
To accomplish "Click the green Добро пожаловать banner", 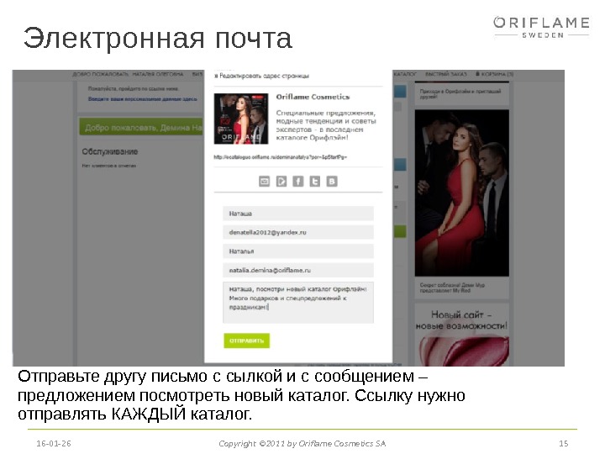I will pos(141,127).
